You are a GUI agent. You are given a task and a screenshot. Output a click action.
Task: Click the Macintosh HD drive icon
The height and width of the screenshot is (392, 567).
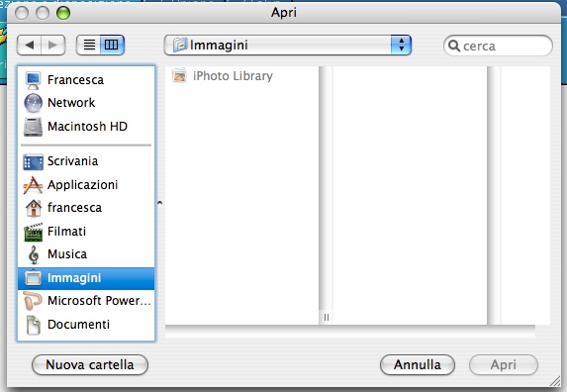pos(33,127)
